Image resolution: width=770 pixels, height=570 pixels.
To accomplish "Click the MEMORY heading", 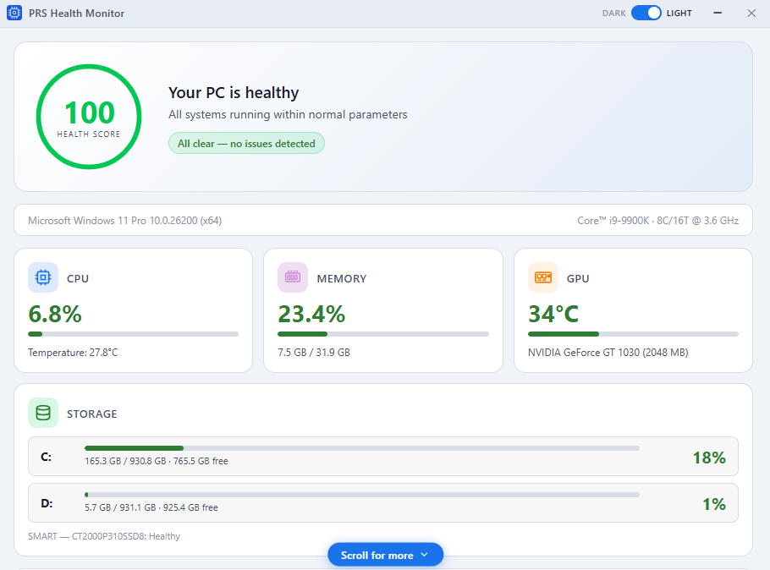I will pos(342,278).
